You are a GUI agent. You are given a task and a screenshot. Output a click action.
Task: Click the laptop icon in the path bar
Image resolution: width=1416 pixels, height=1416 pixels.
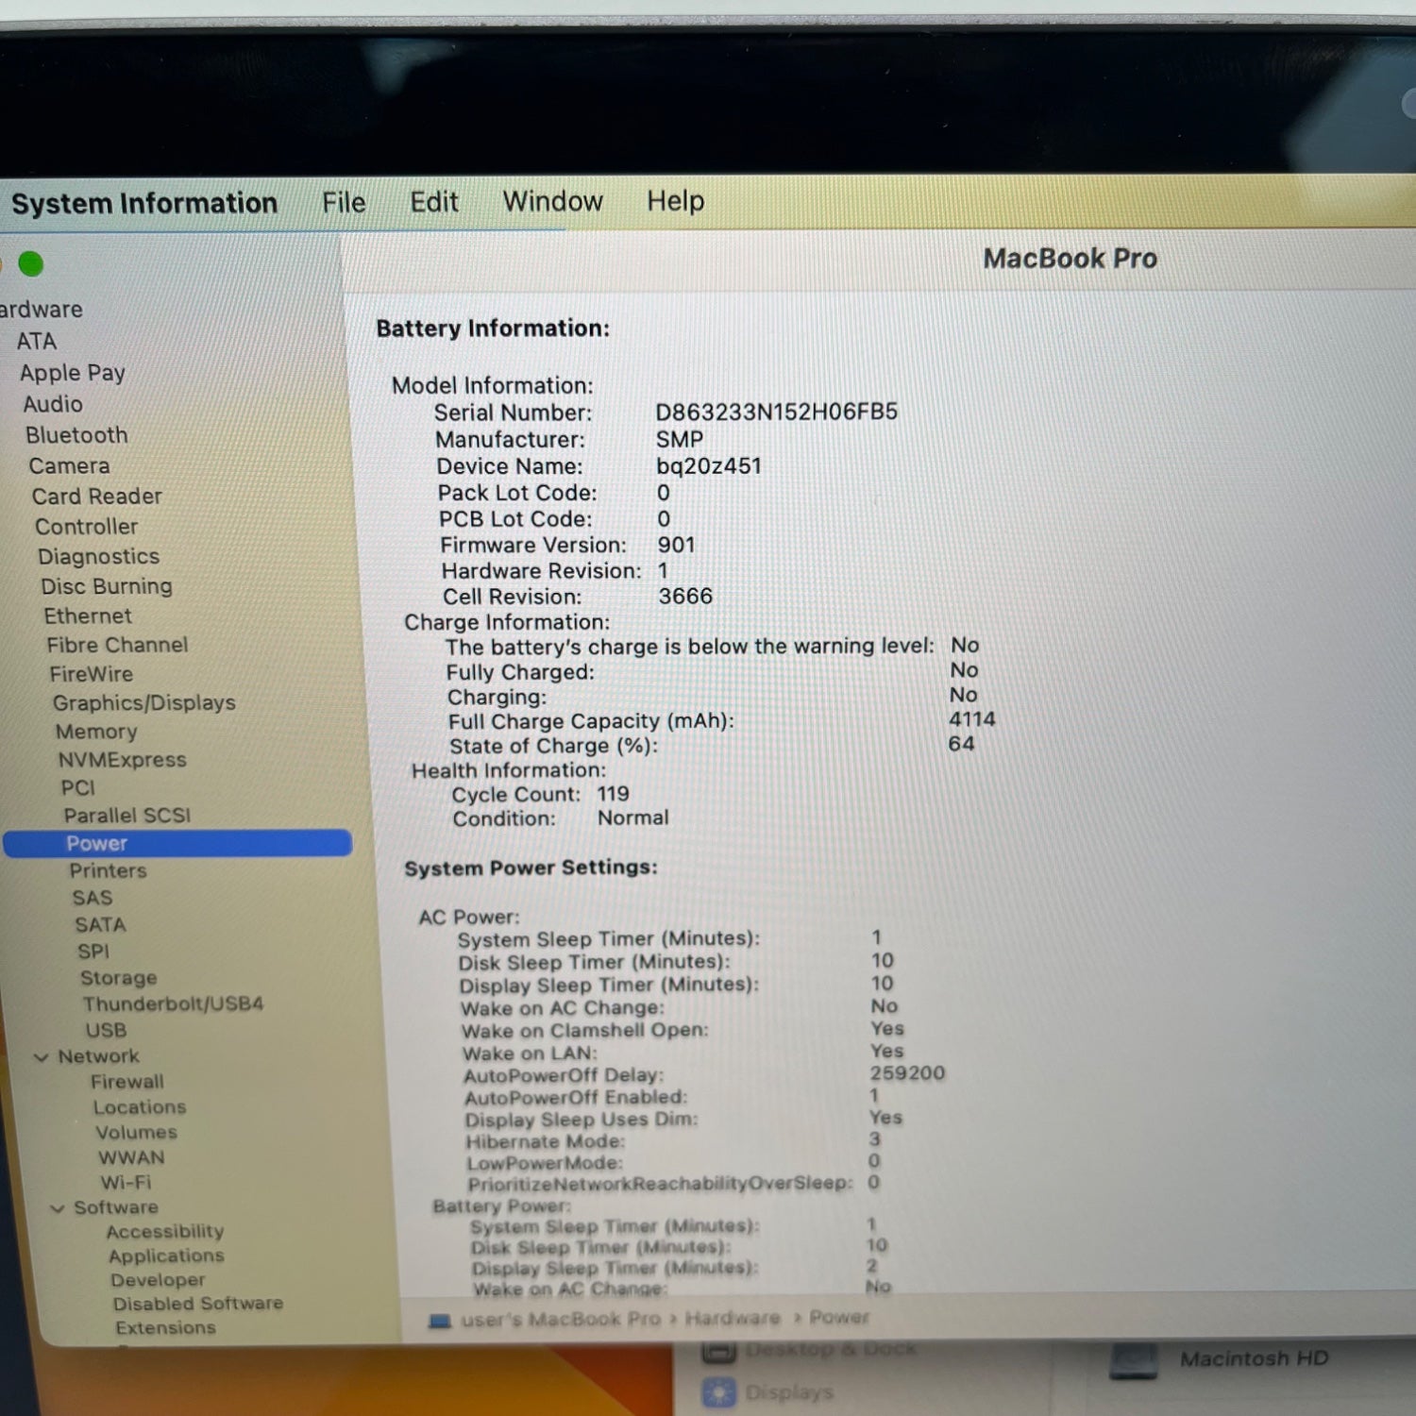440,1321
